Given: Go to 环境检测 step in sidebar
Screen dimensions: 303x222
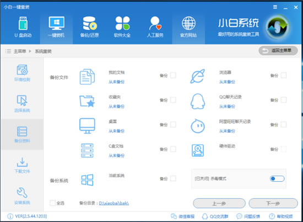Looking at the screenshot, I should pos(22,73).
